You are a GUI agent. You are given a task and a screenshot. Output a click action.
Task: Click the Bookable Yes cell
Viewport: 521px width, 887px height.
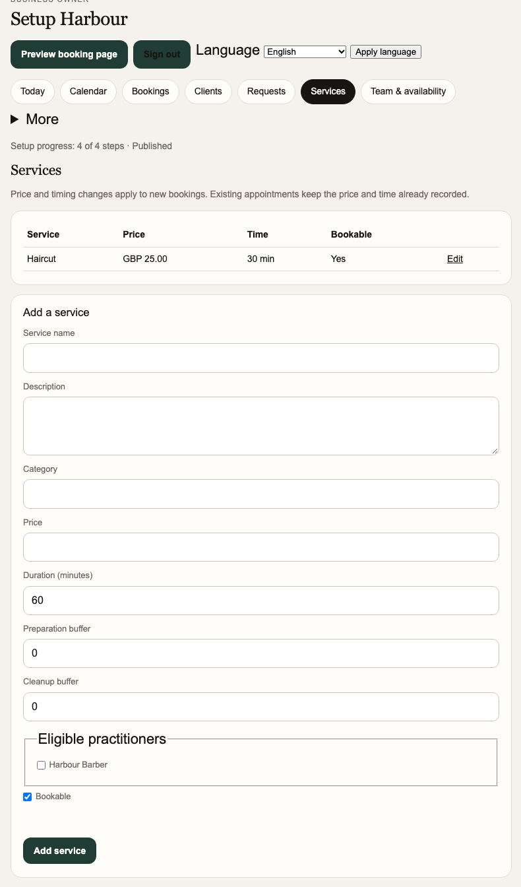pyautogui.click(x=338, y=259)
